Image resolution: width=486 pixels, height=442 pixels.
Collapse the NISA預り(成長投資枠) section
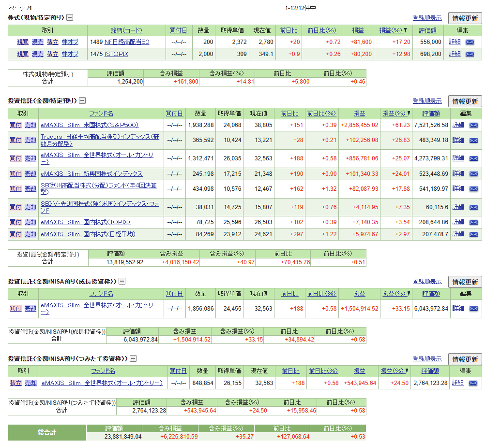122,281
